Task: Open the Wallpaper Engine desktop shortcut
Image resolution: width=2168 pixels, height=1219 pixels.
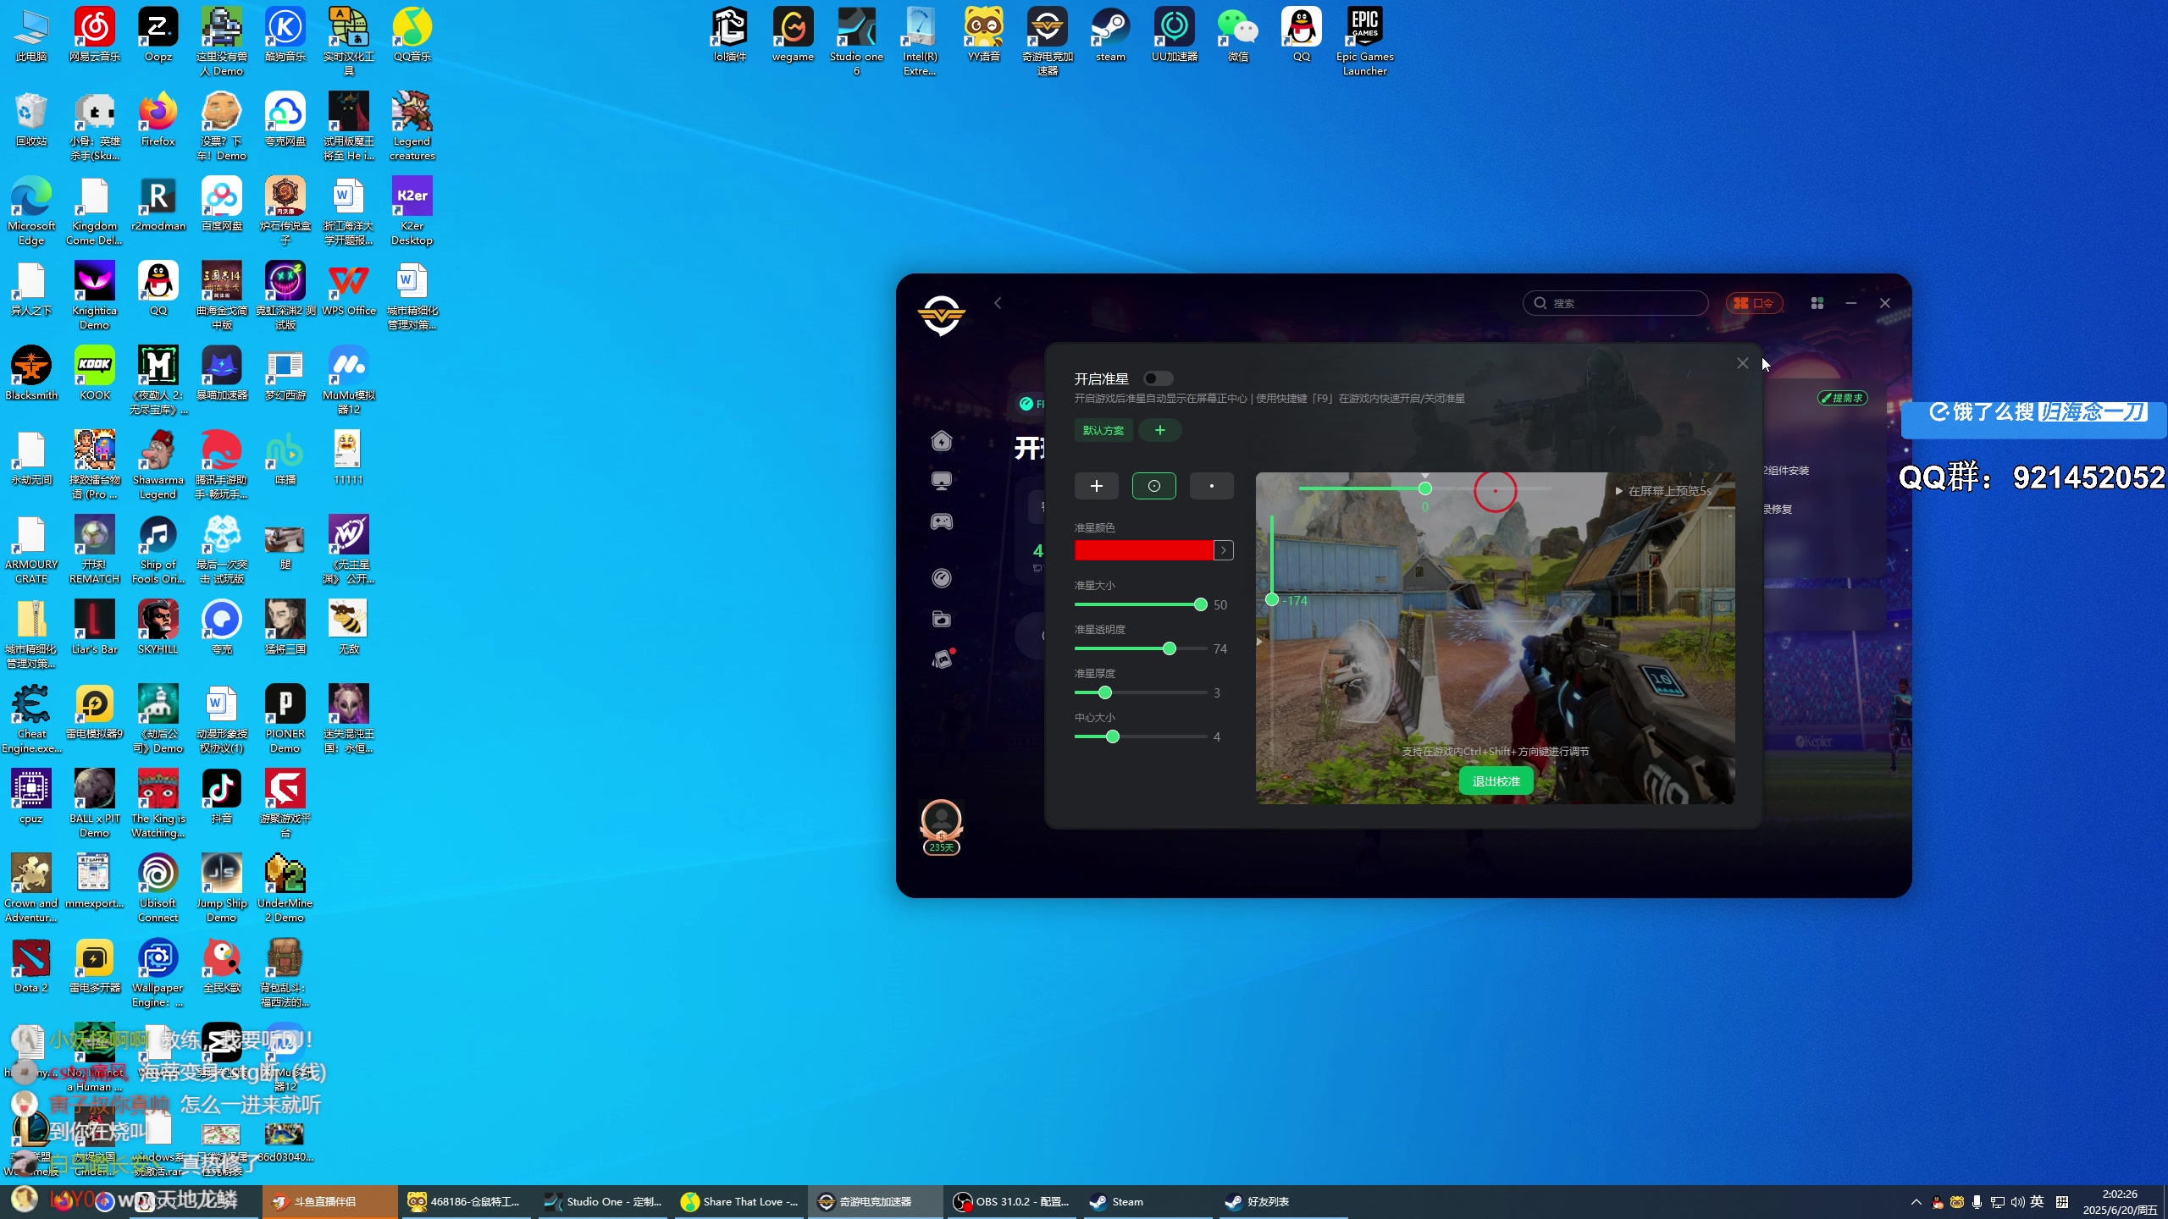Action: coord(158,974)
